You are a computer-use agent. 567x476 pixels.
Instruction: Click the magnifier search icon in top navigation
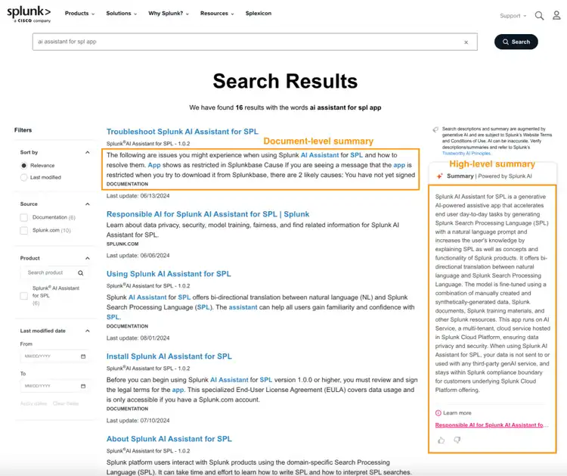point(539,15)
